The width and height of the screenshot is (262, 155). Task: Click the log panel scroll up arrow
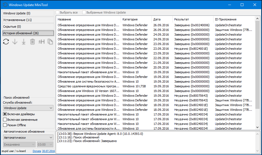tap(257, 134)
